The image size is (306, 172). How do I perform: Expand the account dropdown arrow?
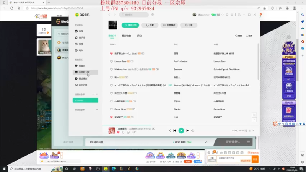[223, 15]
